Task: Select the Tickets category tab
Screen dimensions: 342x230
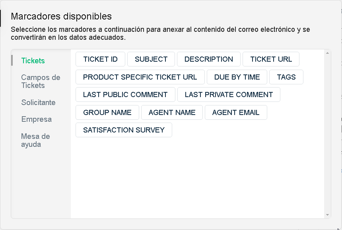Action: [x=33, y=61]
